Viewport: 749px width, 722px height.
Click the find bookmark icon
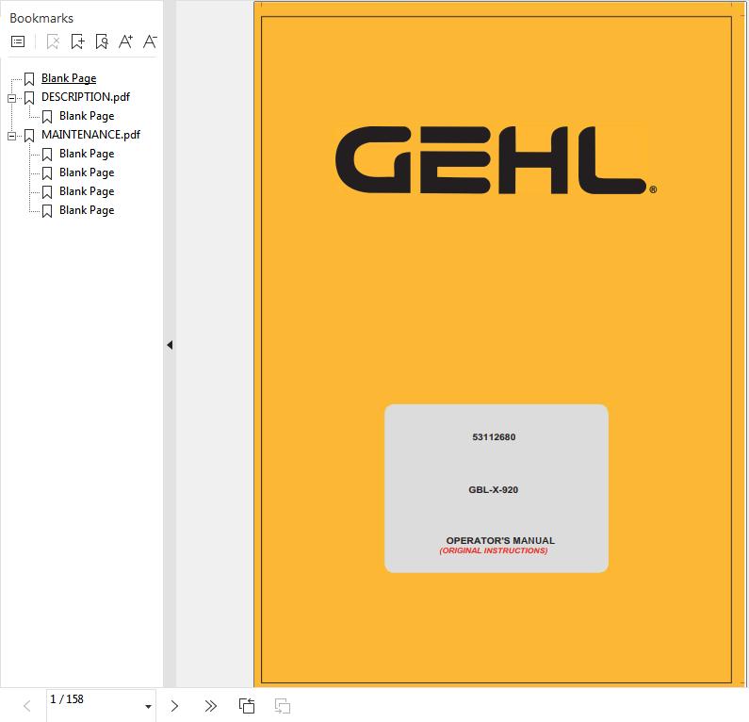coord(102,41)
